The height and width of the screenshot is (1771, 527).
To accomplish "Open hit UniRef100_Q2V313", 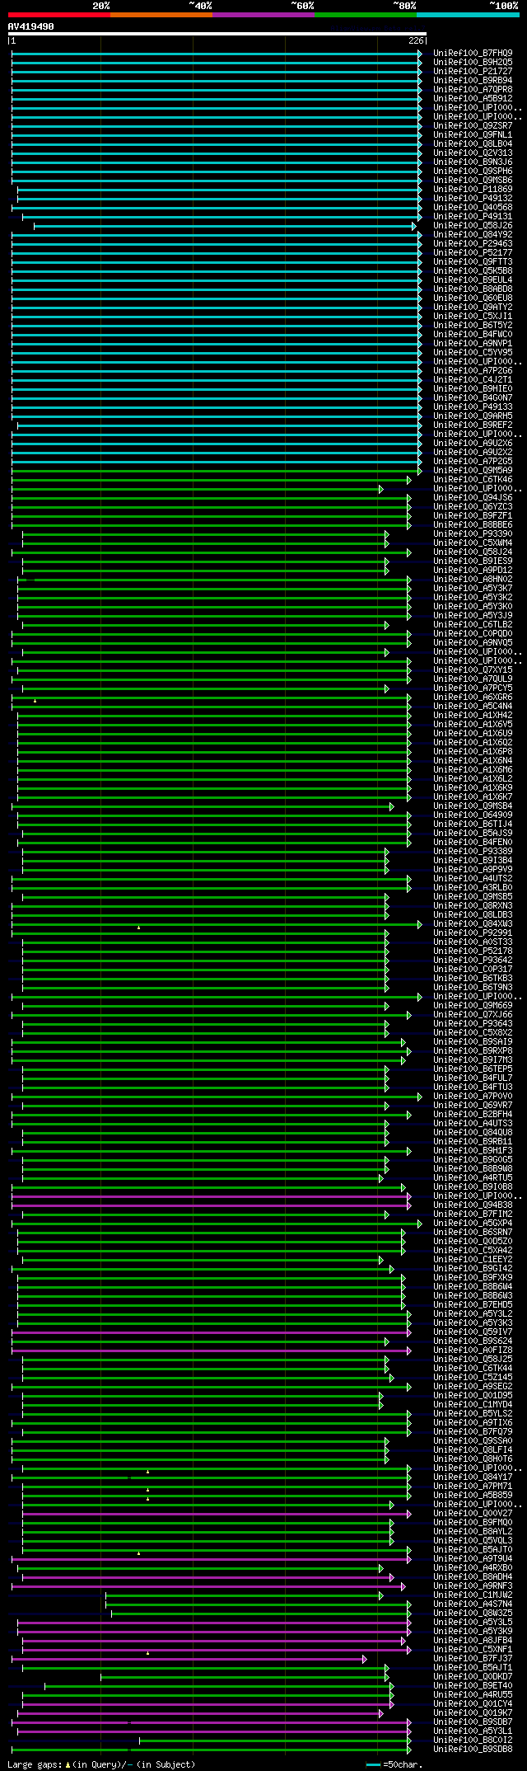I will pyautogui.click(x=473, y=153).
